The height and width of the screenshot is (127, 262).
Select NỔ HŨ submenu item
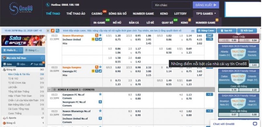117,23
